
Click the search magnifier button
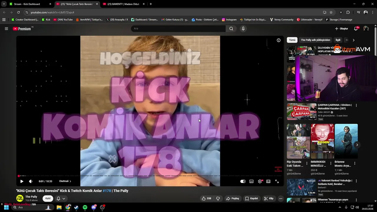(231, 29)
